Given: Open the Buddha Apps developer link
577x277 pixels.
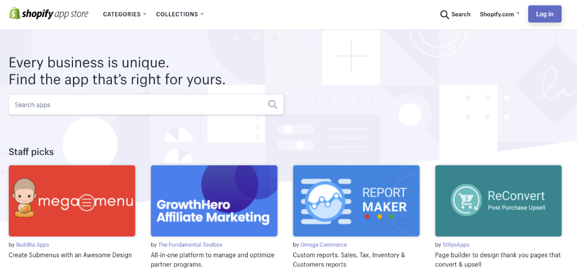Looking at the screenshot, I should (x=32, y=245).
